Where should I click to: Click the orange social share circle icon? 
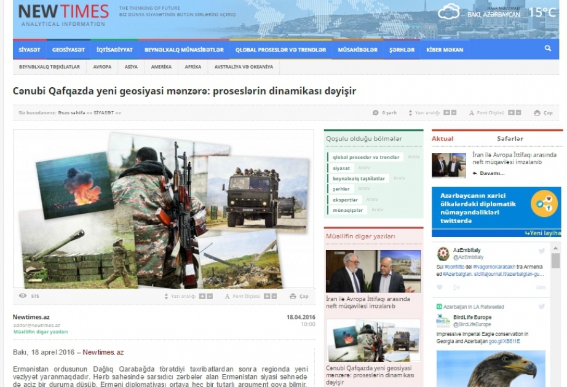point(544,203)
